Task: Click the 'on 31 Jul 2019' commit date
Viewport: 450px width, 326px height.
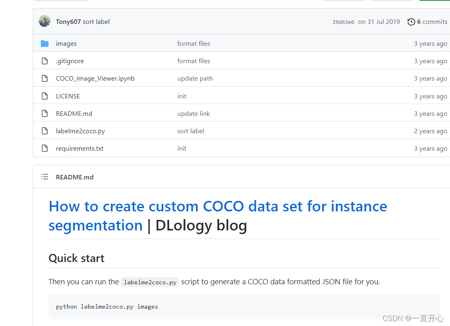Action: tap(379, 22)
